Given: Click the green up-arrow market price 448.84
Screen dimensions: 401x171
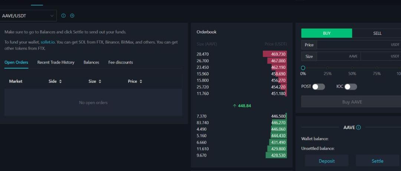Looking at the screenshot, I should 242,106.
